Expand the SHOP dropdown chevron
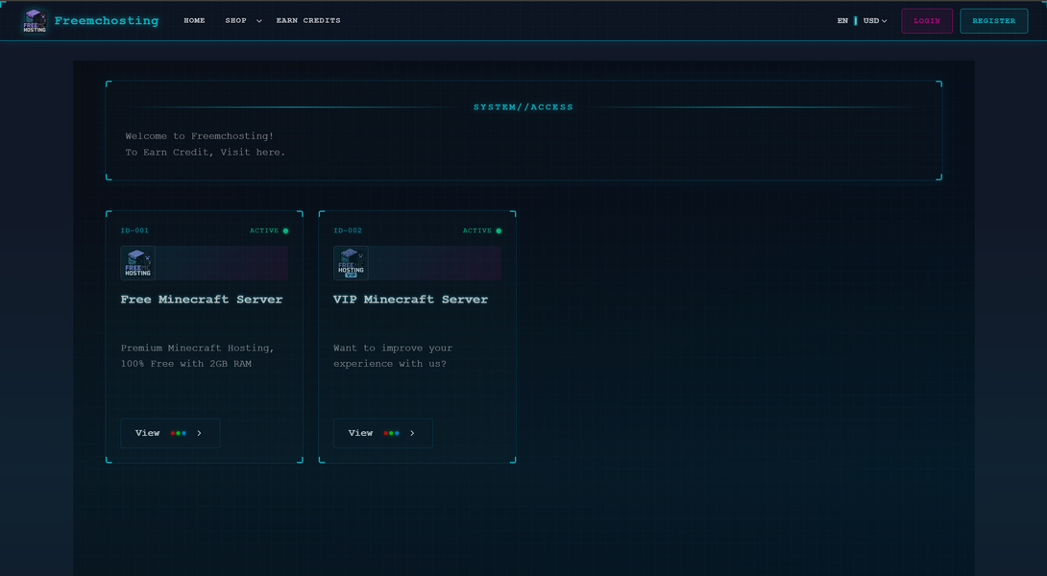The width and height of the screenshot is (1047, 576). click(x=259, y=21)
